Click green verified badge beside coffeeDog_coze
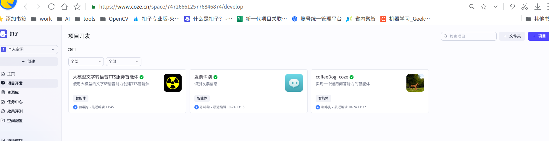The width and height of the screenshot is (549, 141). [352, 77]
